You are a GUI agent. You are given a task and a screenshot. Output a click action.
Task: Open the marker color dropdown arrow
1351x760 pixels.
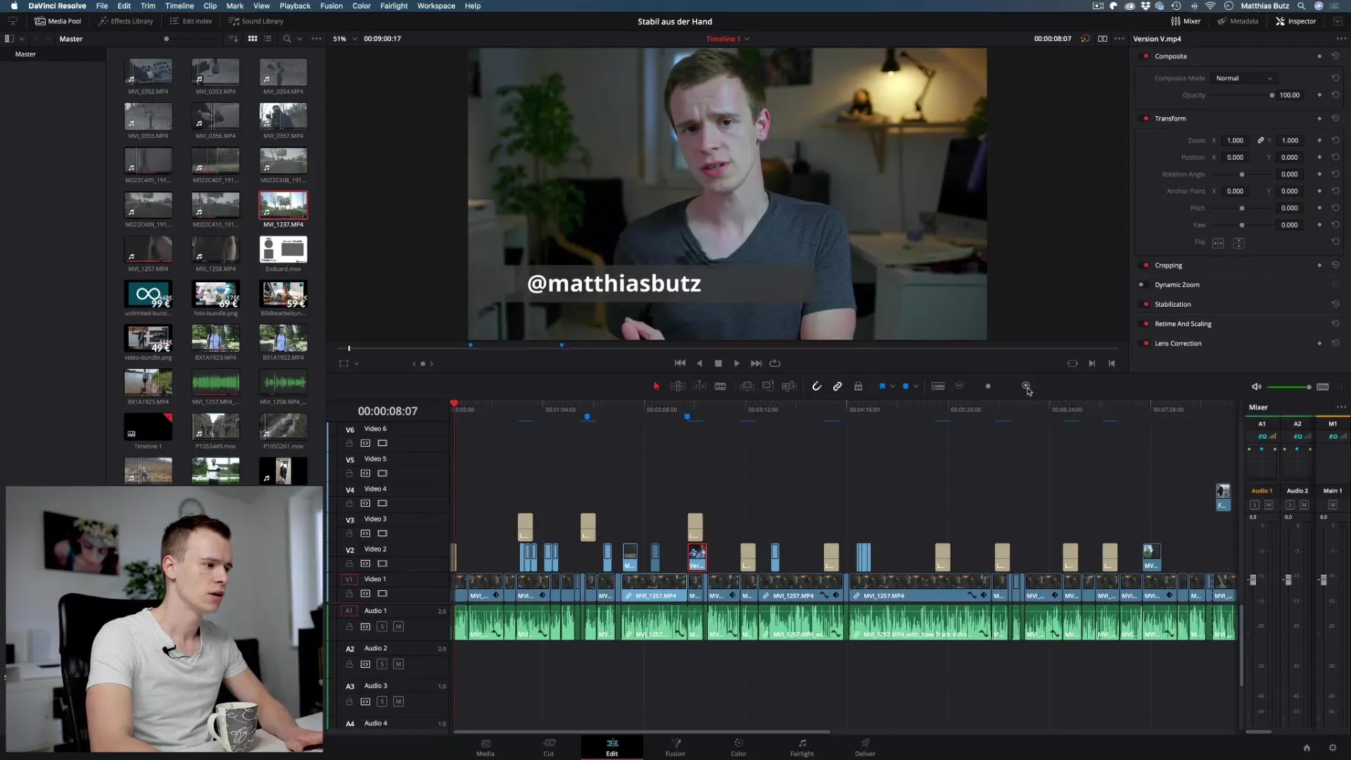[916, 386]
